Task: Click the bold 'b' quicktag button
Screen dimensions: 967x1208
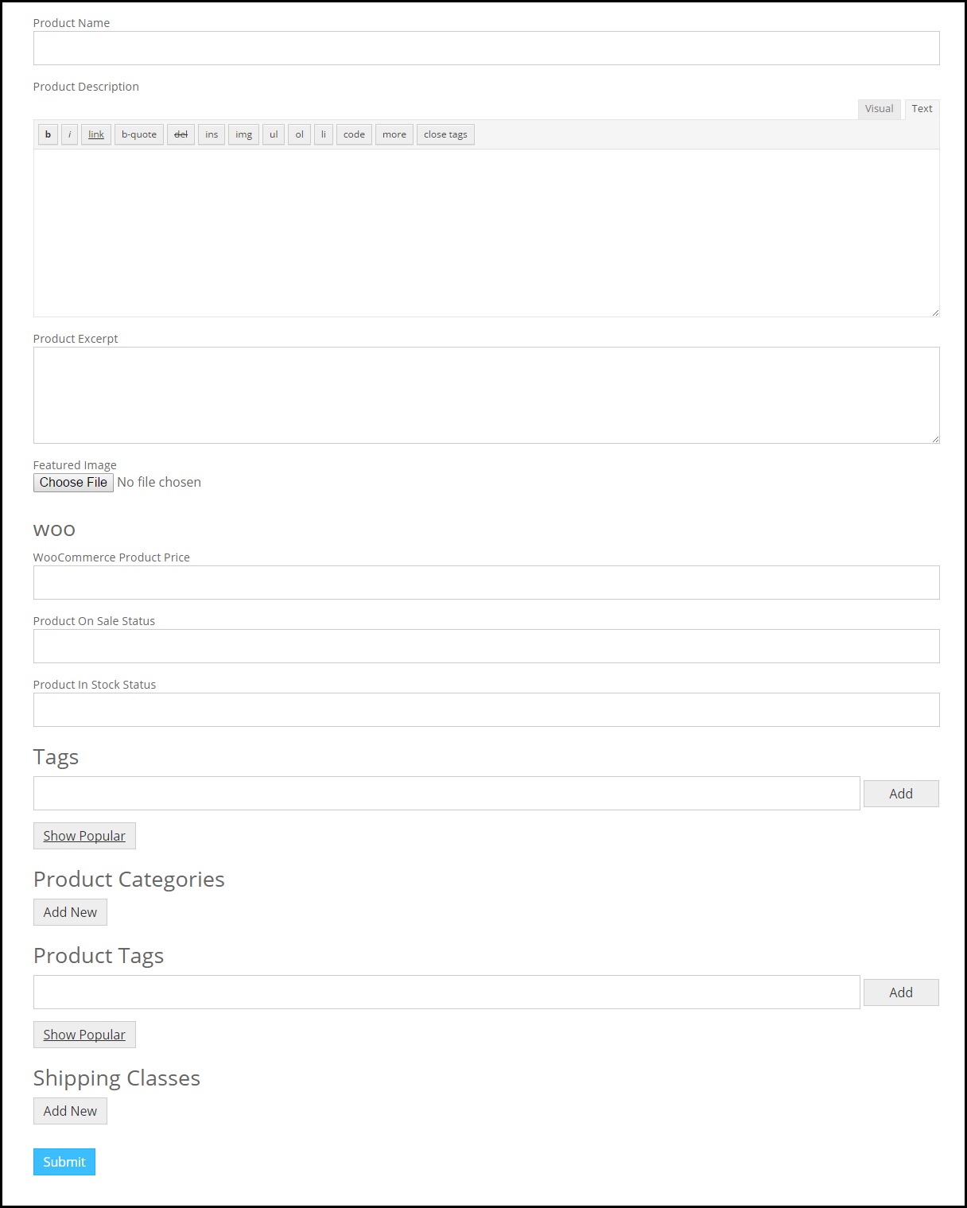Action: [x=48, y=134]
